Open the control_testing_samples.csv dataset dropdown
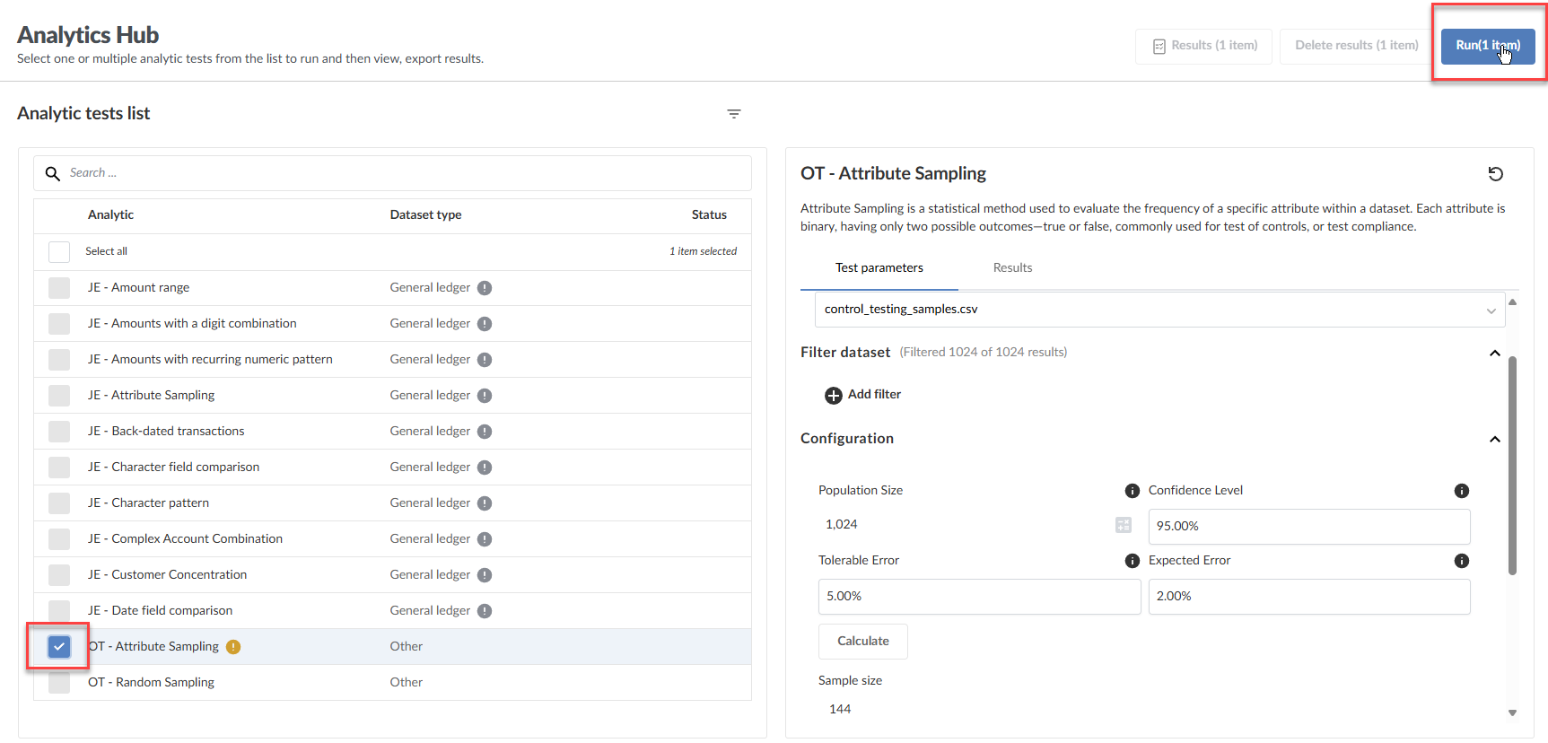The image size is (1548, 743). [x=1159, y=310]
